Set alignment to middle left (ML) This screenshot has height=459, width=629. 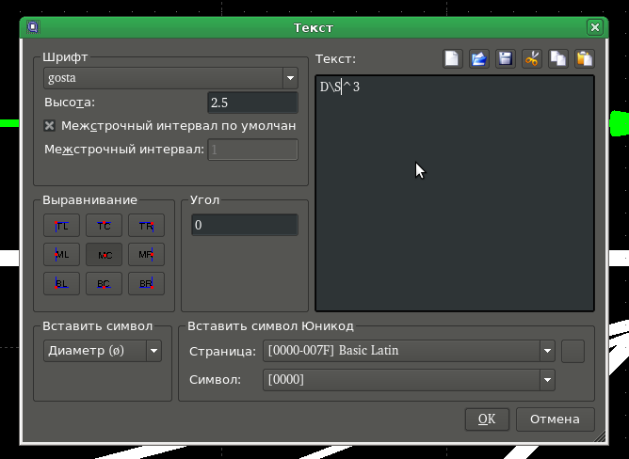pos(62,255)
